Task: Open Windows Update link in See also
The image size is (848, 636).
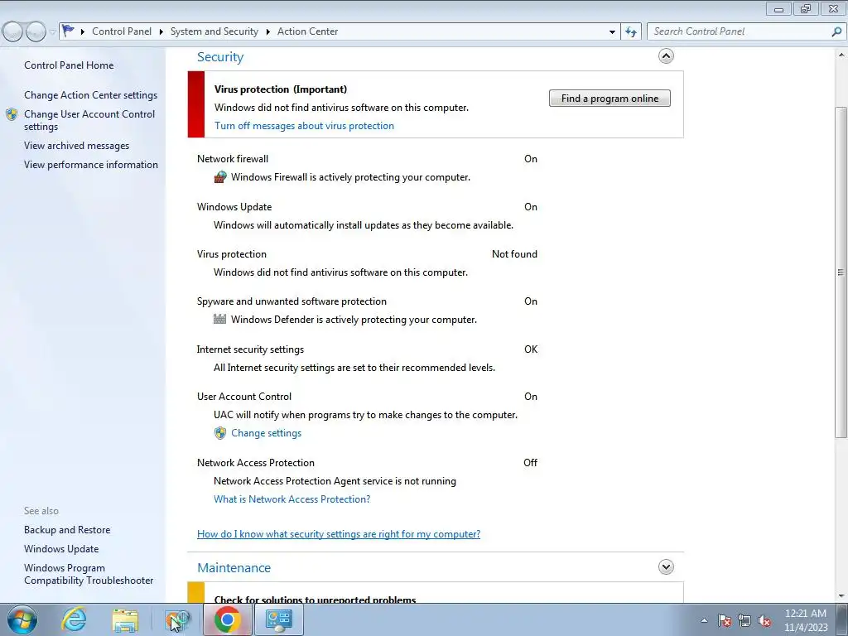Action: [61, 549]
